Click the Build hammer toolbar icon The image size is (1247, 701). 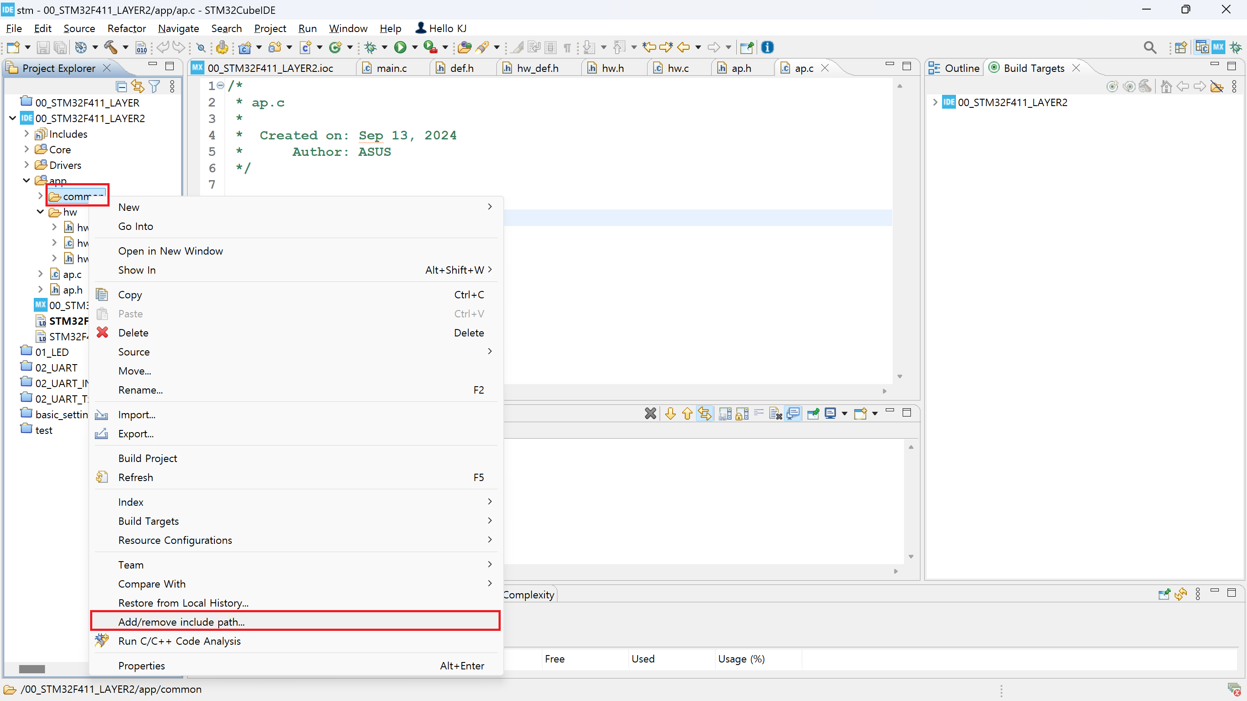click(110, 47)
